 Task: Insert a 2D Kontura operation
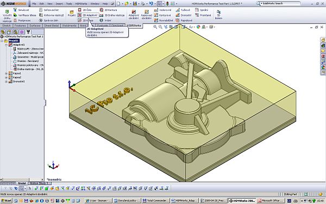108,10
